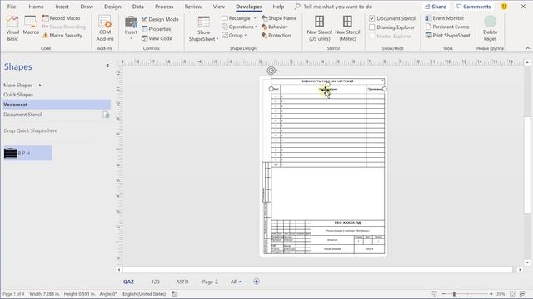Open the Process tab
The height and width of the screenshot is (299, 533).
(164, 7)
